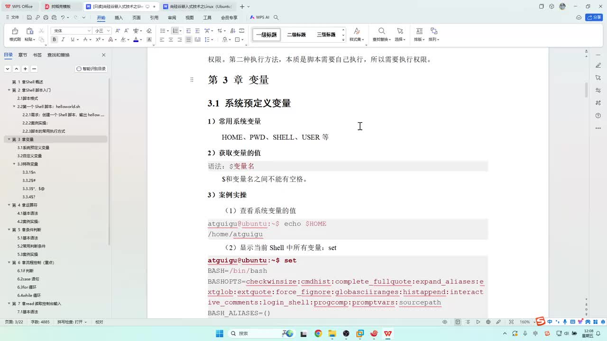Collapse the 3.3特殊变量 tree node
Viewport: 607px width, 341px height.
[x=14, y=164]
